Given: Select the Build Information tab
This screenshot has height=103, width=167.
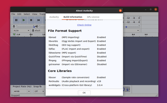Looking at the screenshot, I should (73, 17).
